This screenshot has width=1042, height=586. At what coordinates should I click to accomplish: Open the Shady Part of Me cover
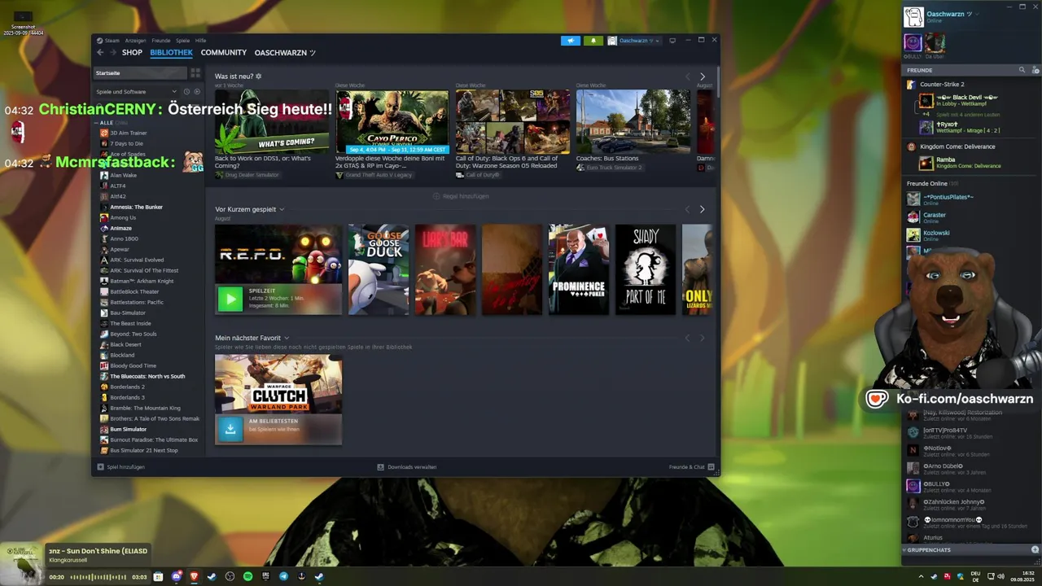tap(646, 269)
